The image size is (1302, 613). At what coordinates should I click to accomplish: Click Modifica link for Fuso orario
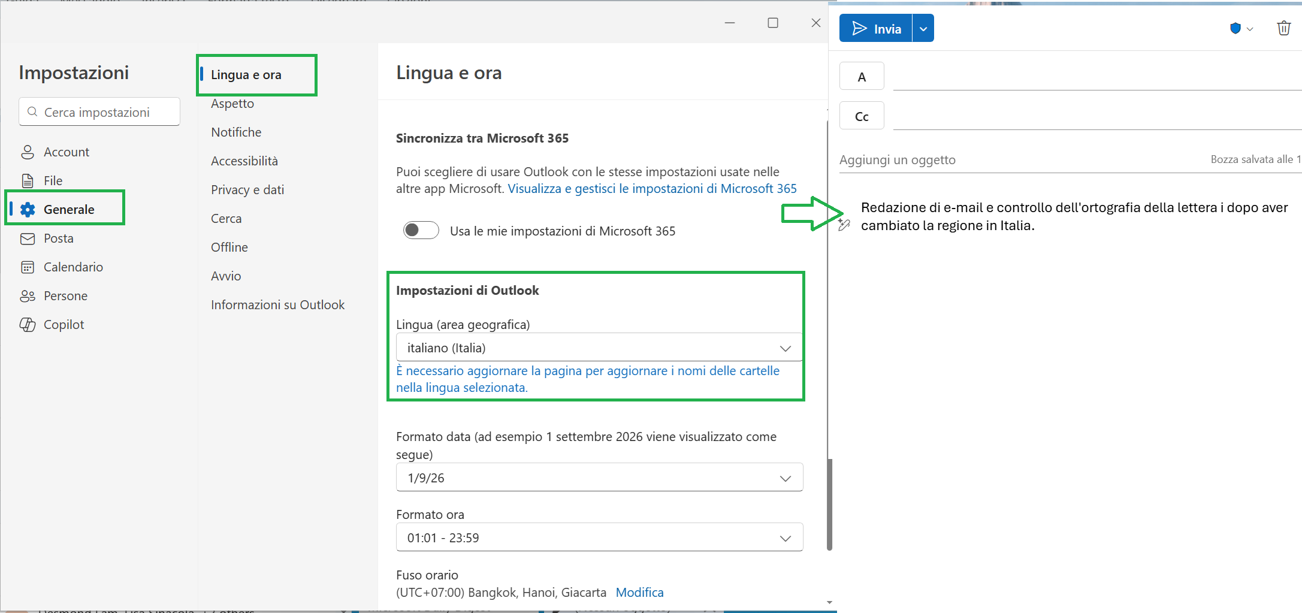(x=640, y=593)
